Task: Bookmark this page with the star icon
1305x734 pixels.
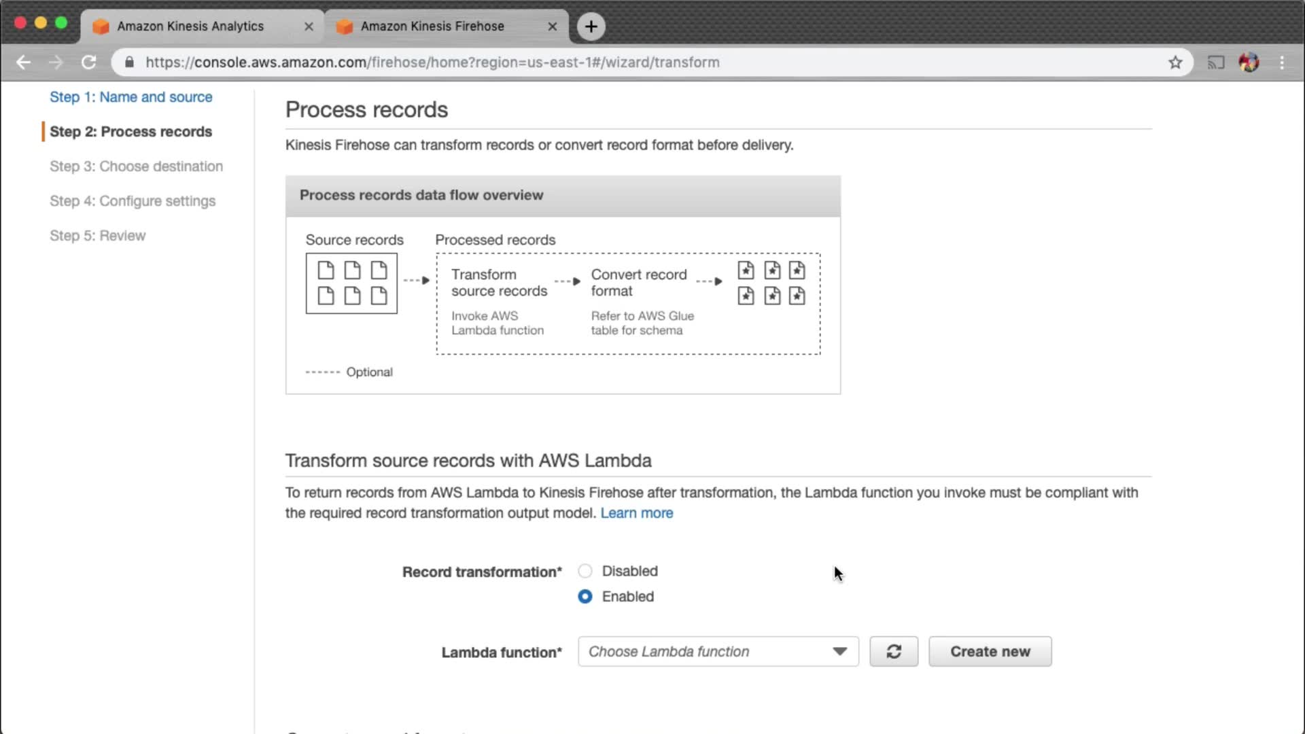Action: (1175, 63)
